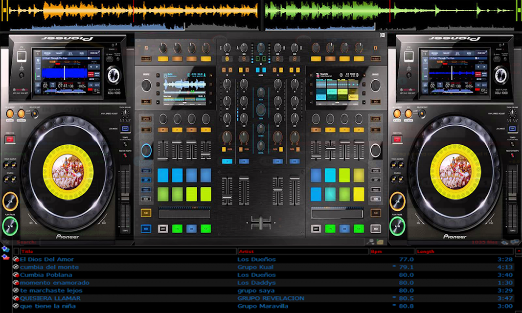This screenshot has height=313, width=522.
Task: Click the left deck green play/pause button
Action: click(10, 226)
